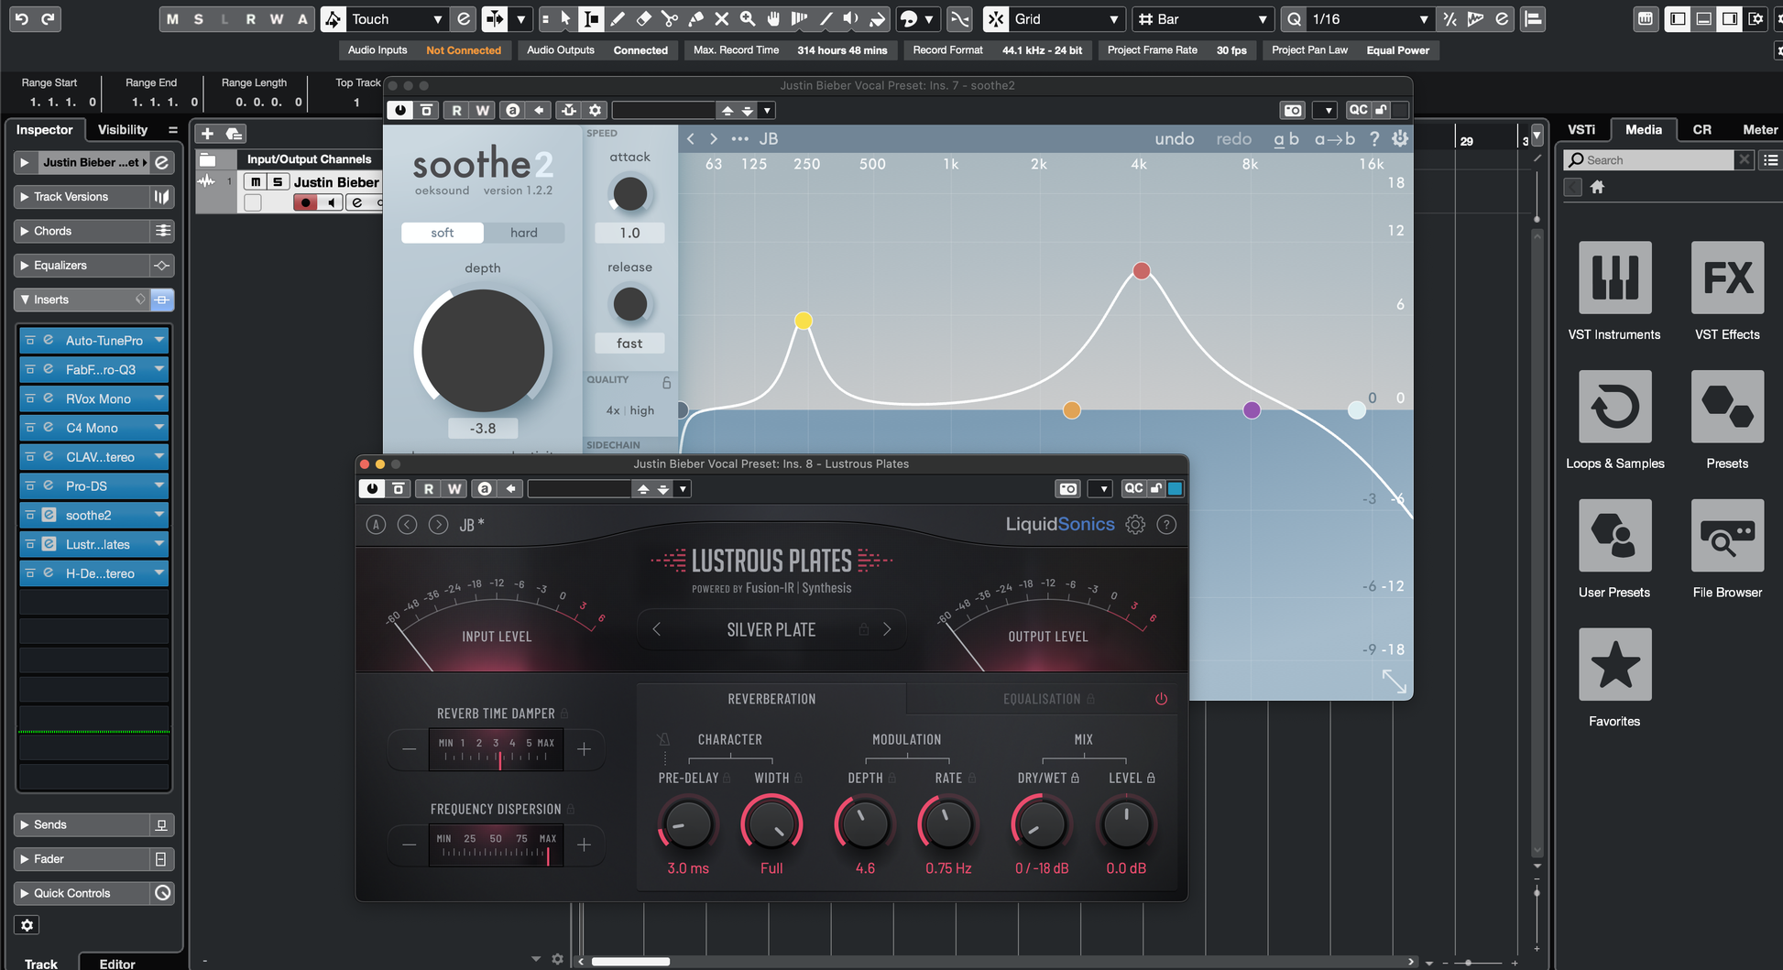Go to next Silver Plate preset

click(x=887, y=629)
